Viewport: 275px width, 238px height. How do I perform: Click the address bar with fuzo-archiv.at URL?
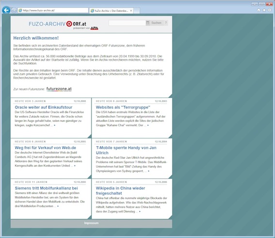pyautogui.click(x=53, y=10)
